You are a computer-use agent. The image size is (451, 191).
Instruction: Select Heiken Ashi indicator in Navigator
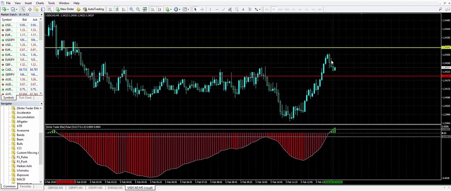pyautogui.click(x=24, y=166)
